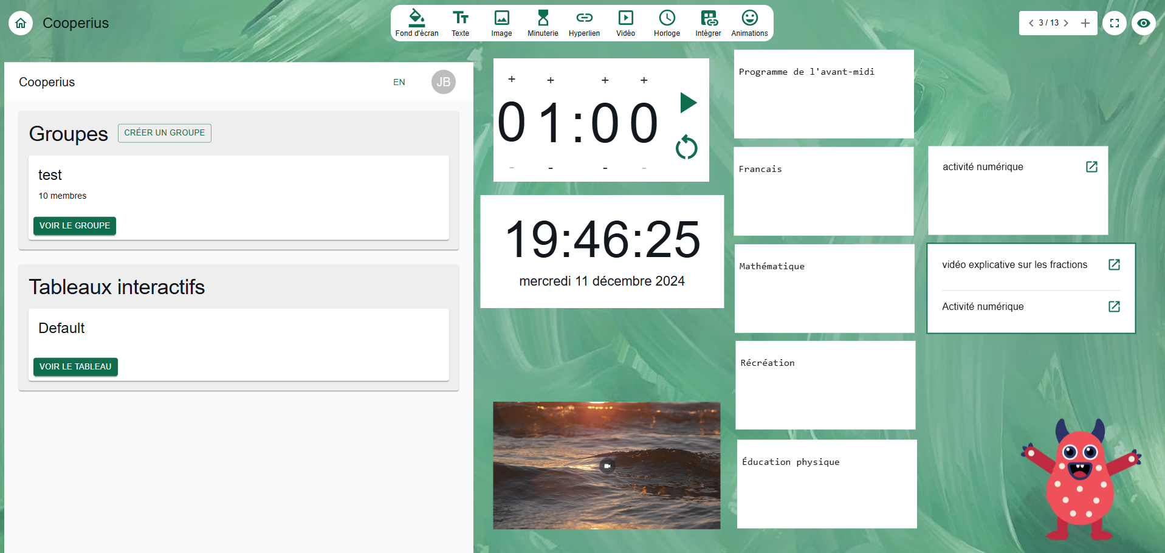Add an Image from the toolbar

[501, 23]
